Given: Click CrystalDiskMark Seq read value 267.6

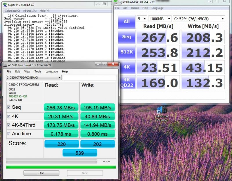Looking at the screenshot, I should click(x=158, y=37).
